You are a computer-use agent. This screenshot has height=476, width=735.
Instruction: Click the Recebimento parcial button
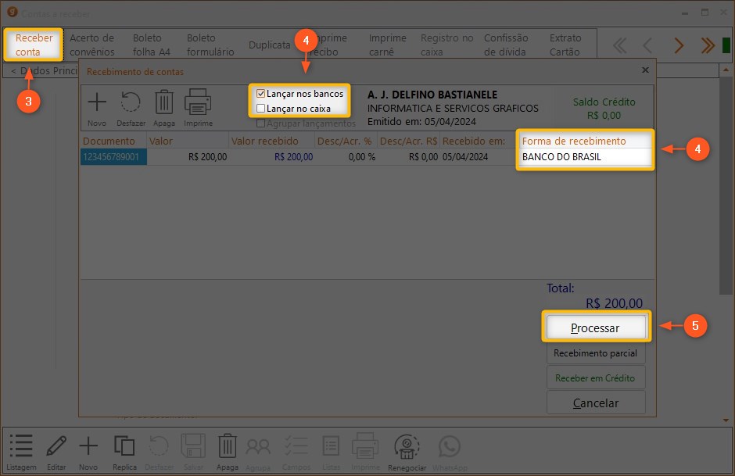(x=595, y=353)
